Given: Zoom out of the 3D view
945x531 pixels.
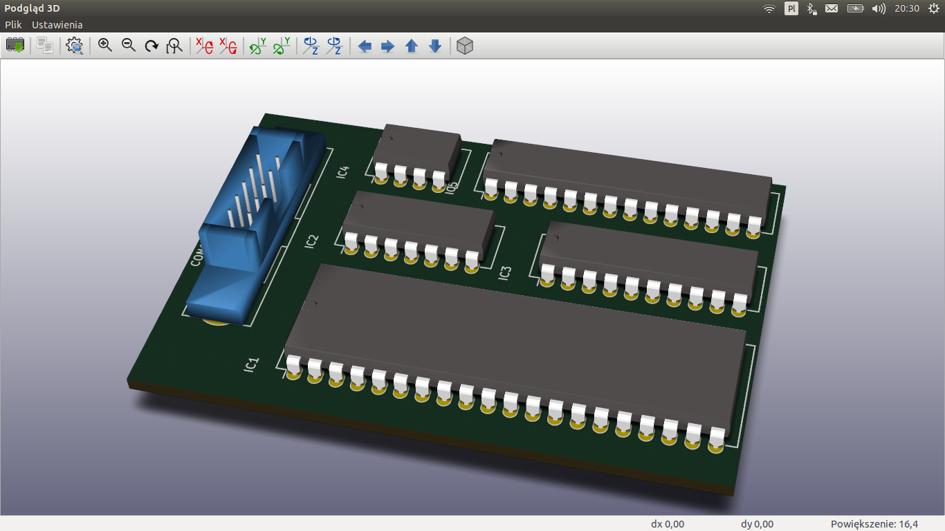Looking at the screenshot, I should 129,46.
